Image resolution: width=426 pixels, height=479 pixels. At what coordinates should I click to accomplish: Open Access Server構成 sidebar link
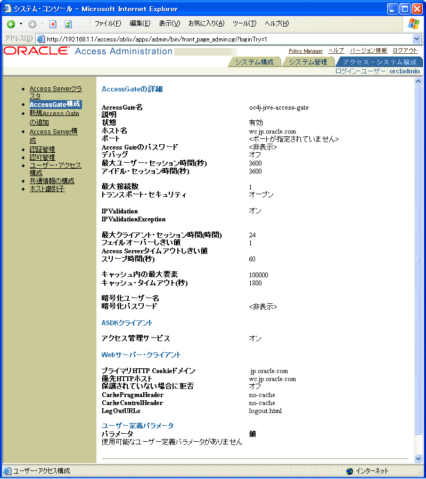[x=53, y=136]
